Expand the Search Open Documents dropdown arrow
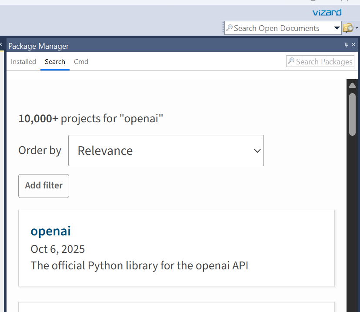The height and width of the screenshot is (312, 360). [337, 28]
